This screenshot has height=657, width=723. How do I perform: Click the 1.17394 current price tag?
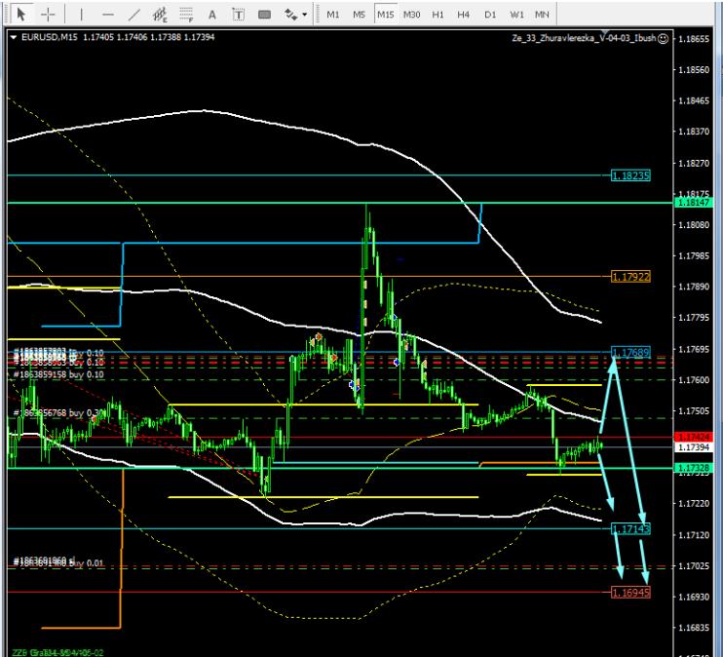(694, 447)
